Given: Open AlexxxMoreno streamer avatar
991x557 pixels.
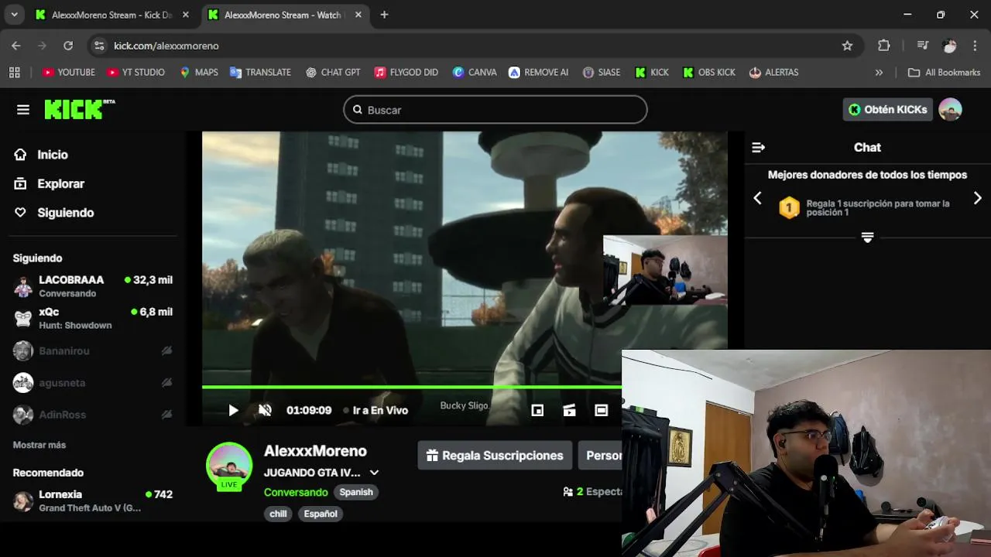Looking at the screenshot, I should 229,466.
